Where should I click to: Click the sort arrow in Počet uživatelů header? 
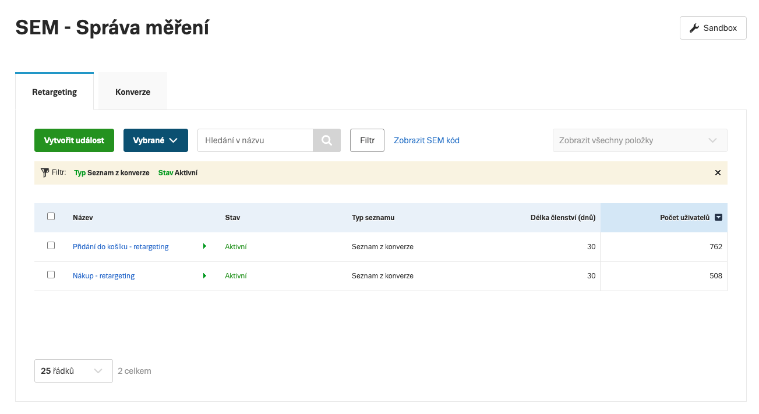718,217
